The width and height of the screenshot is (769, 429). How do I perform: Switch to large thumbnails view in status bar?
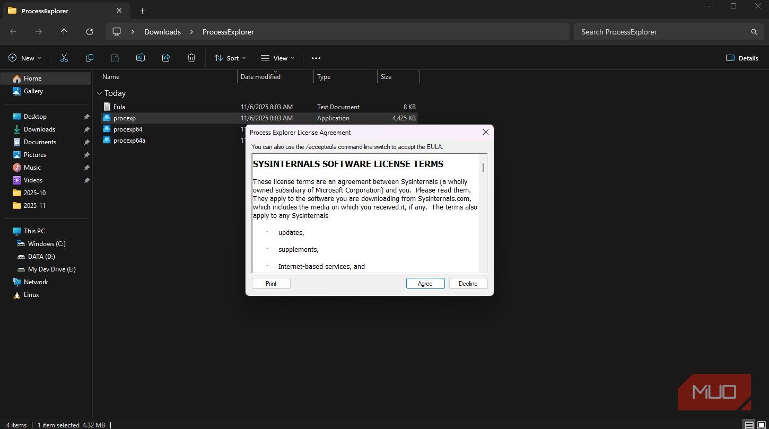coord(761,425)
